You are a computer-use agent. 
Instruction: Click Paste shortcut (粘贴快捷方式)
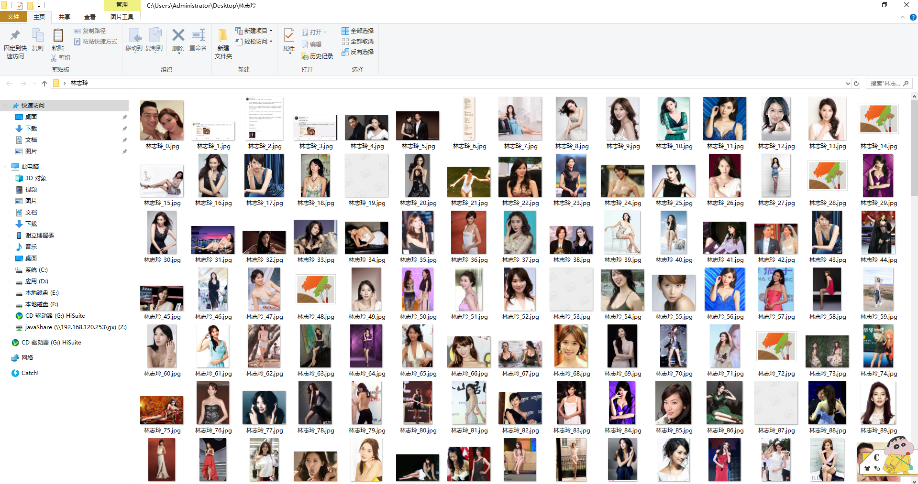pos(96,42)
